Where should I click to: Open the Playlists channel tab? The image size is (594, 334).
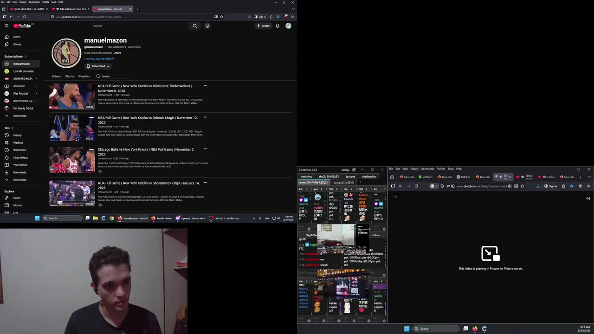(x=84, y=76)
